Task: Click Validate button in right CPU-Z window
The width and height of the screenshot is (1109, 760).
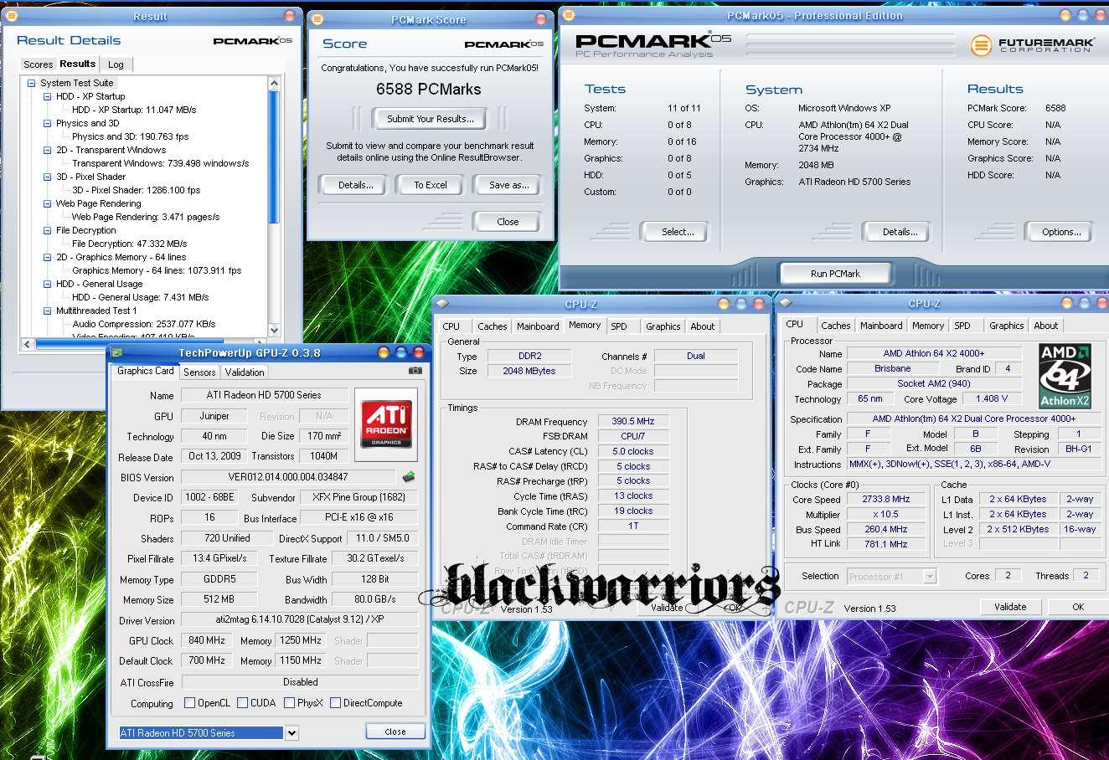Action: 1010,607
